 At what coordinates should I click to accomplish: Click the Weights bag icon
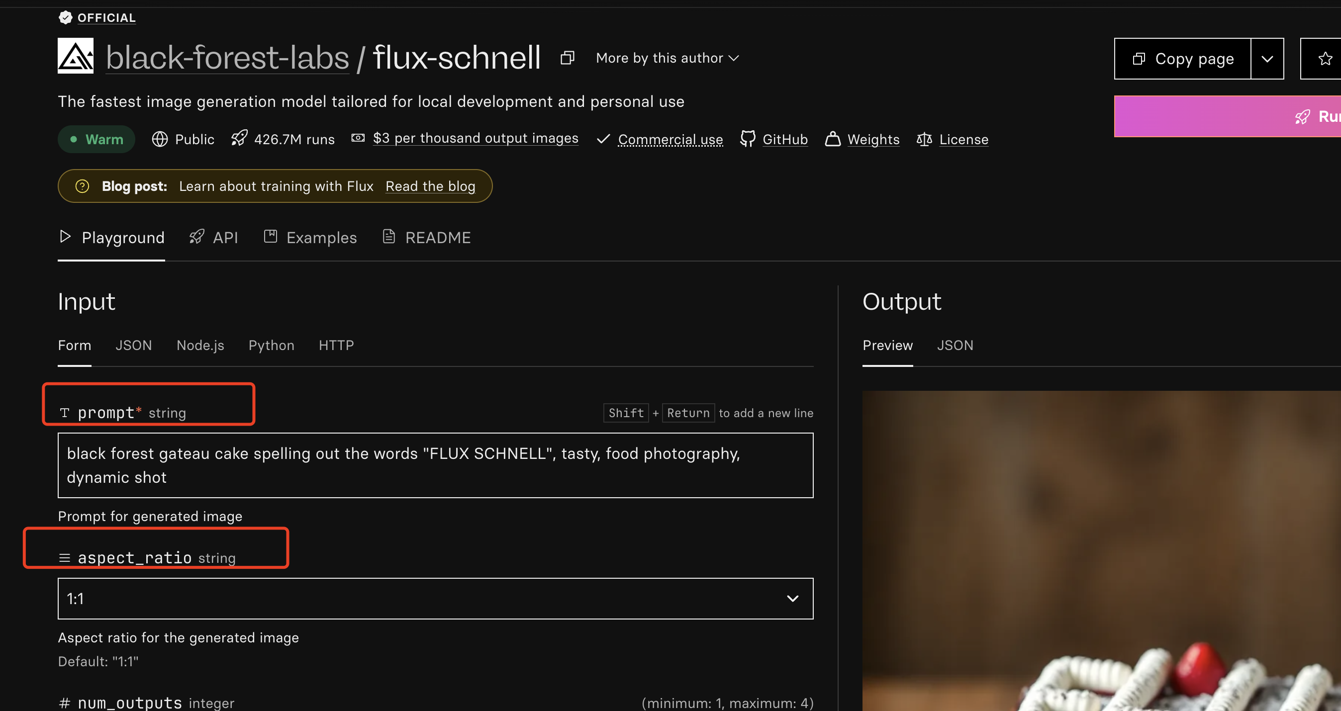[832, 139]
